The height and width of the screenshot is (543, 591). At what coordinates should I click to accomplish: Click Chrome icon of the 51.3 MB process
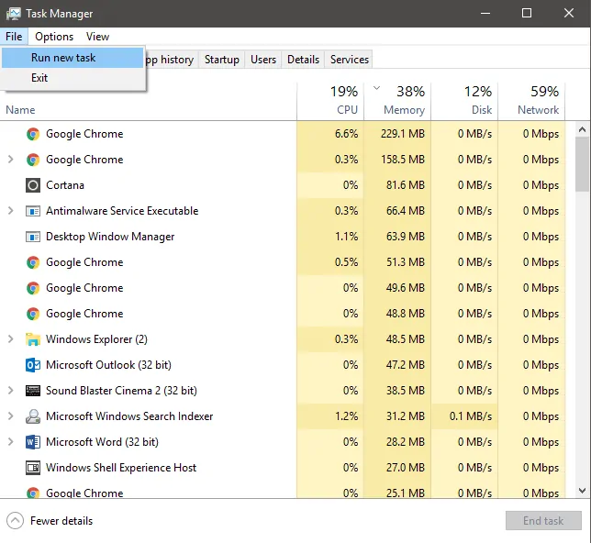(x=33, y=262)
